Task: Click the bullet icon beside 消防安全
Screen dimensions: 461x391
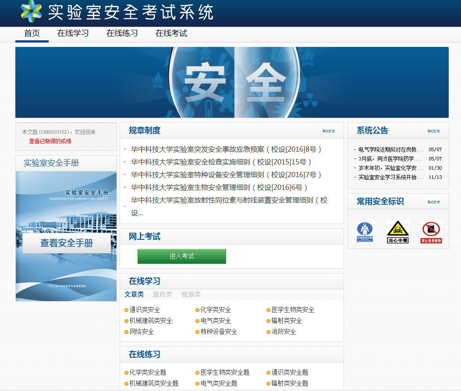Action: [x=268, y=332]
